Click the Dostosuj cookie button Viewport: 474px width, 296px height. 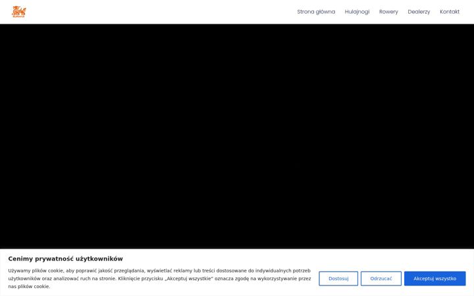tap(338, 278)
